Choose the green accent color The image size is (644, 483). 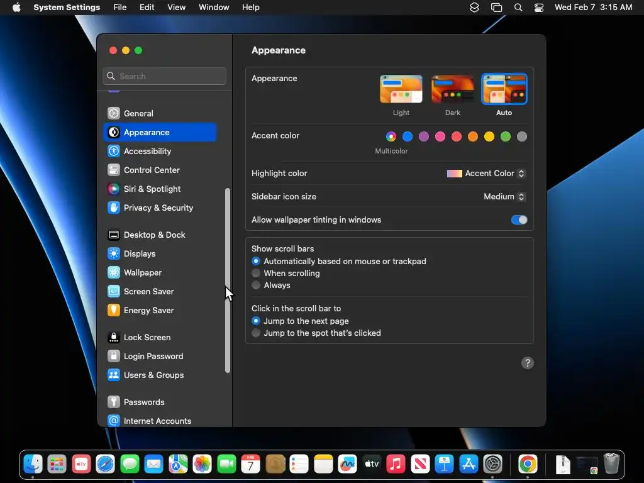pos(506,136)
